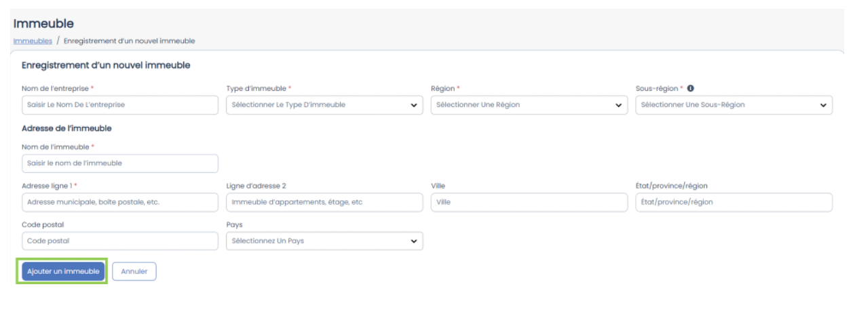Open the Sous-région dropdown

[734, 105]
